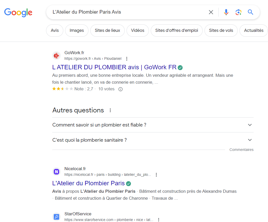Open the Autres questions options menu
The height and width of the screenshot is (222, 268).
[x=110, y=110]
